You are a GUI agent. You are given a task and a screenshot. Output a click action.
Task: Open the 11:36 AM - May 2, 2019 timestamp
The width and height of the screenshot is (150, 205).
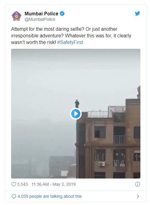tap(54, 184)
